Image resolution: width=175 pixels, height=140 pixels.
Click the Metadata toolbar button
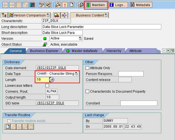[140, 5]
